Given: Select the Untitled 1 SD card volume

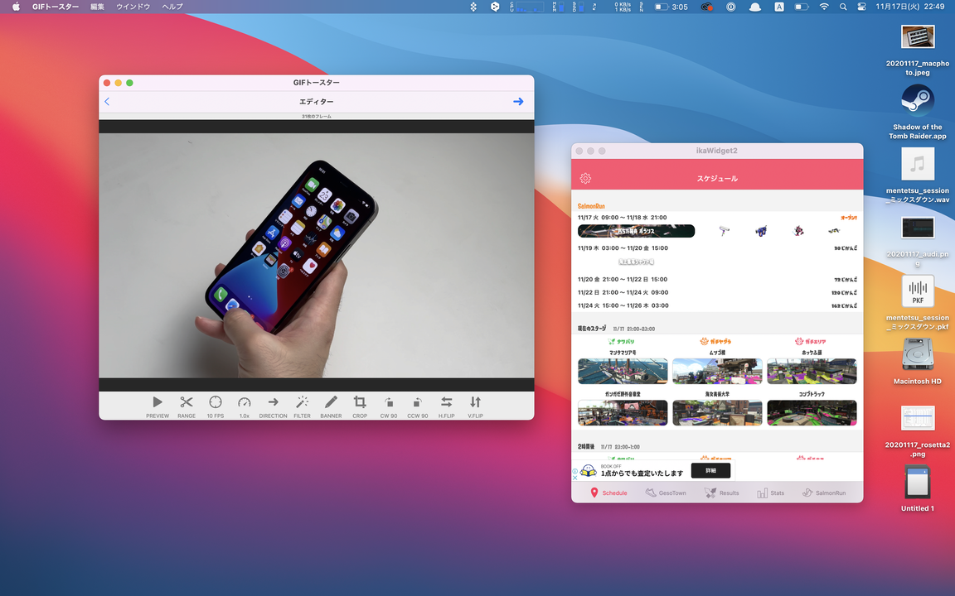Looking at the screenshot, I should [x=917, y=488].
